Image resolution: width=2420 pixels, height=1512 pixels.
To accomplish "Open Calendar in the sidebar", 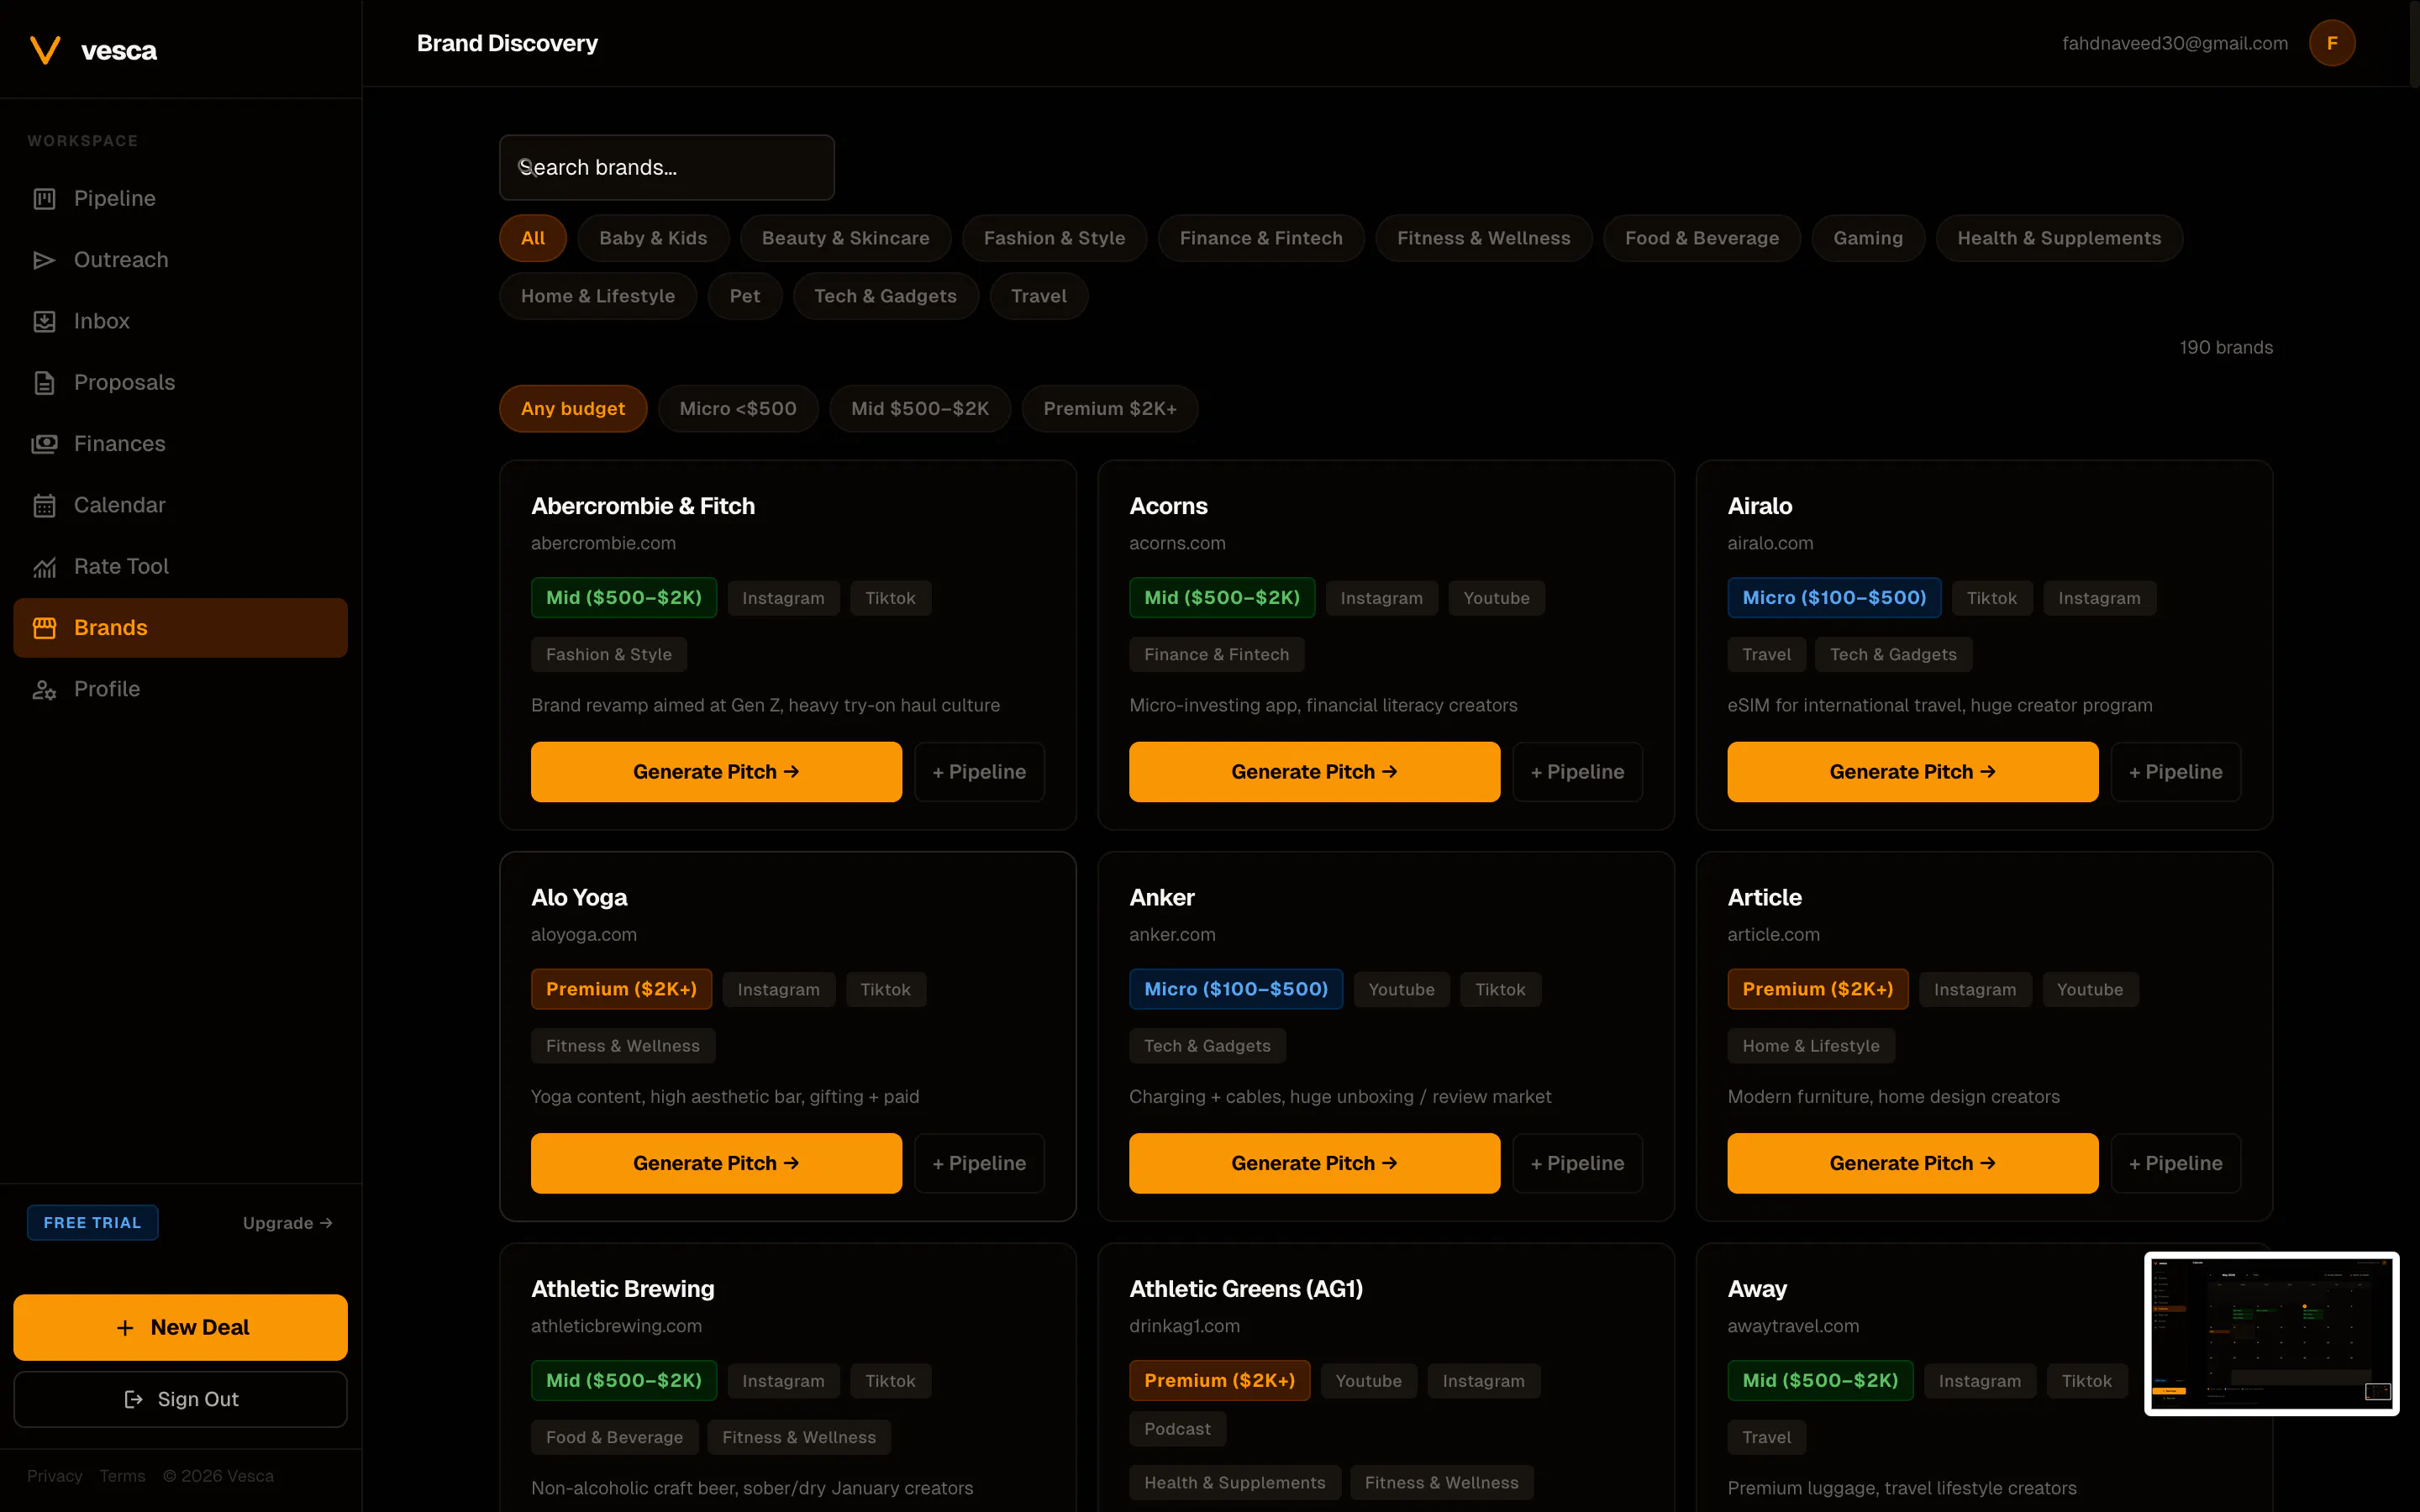I will click(180, 505).
